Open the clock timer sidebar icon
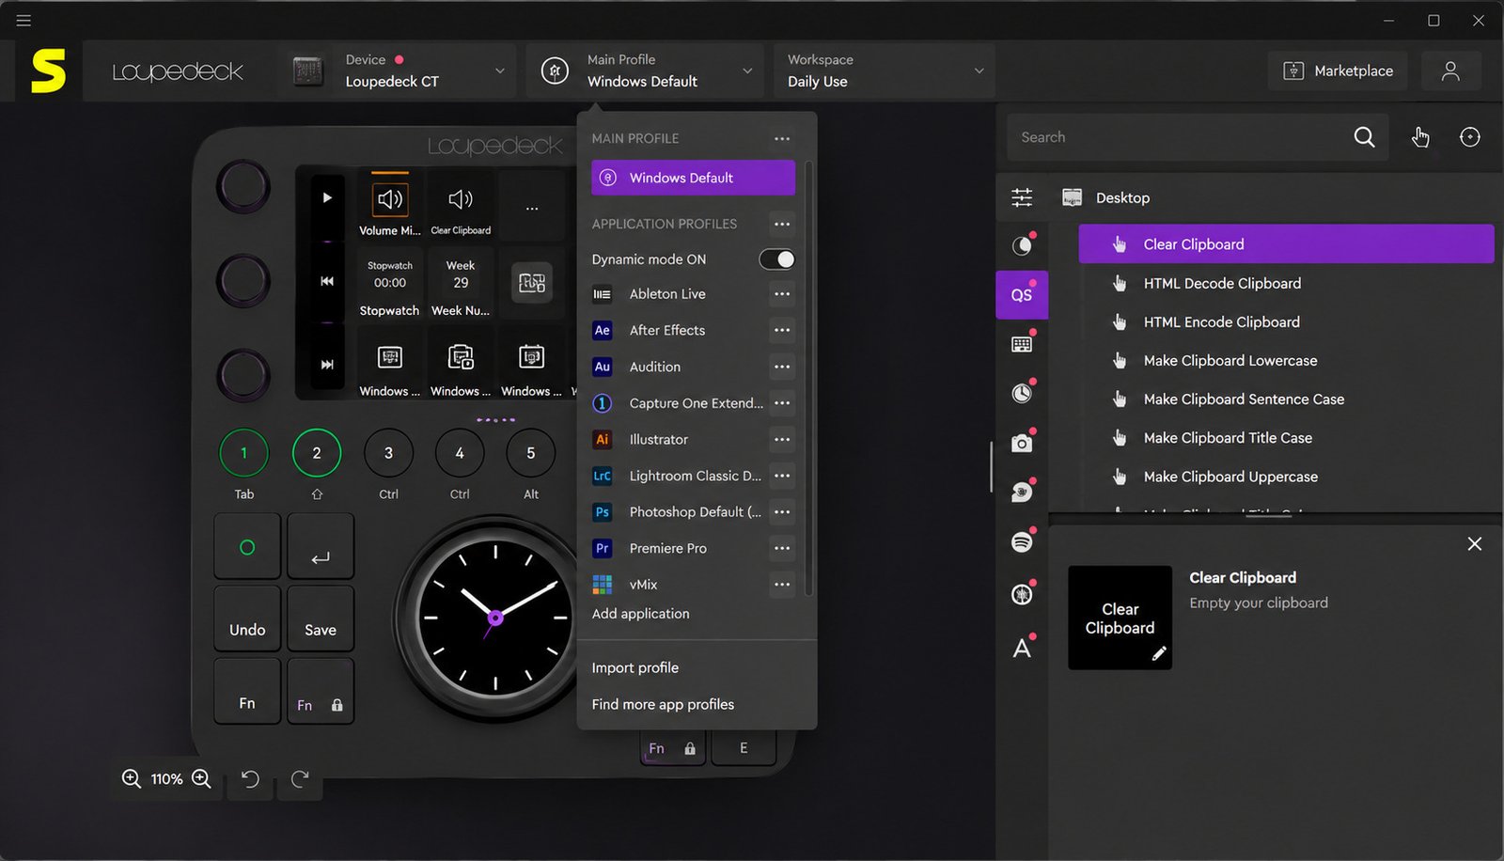The height and width of the screenshot is (861, 1504). click(1022, 393)
